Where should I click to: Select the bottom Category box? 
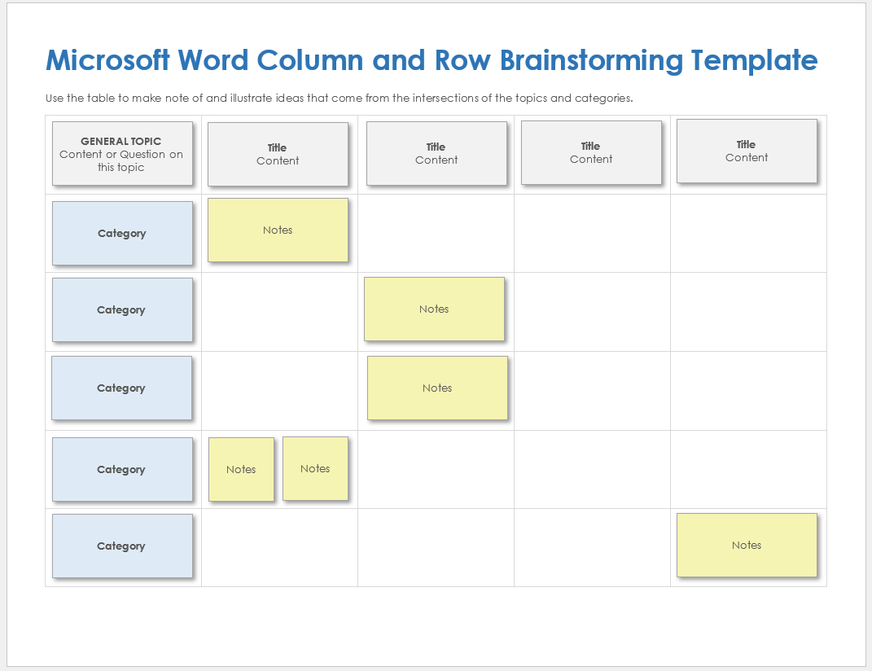tap(122, 546)
